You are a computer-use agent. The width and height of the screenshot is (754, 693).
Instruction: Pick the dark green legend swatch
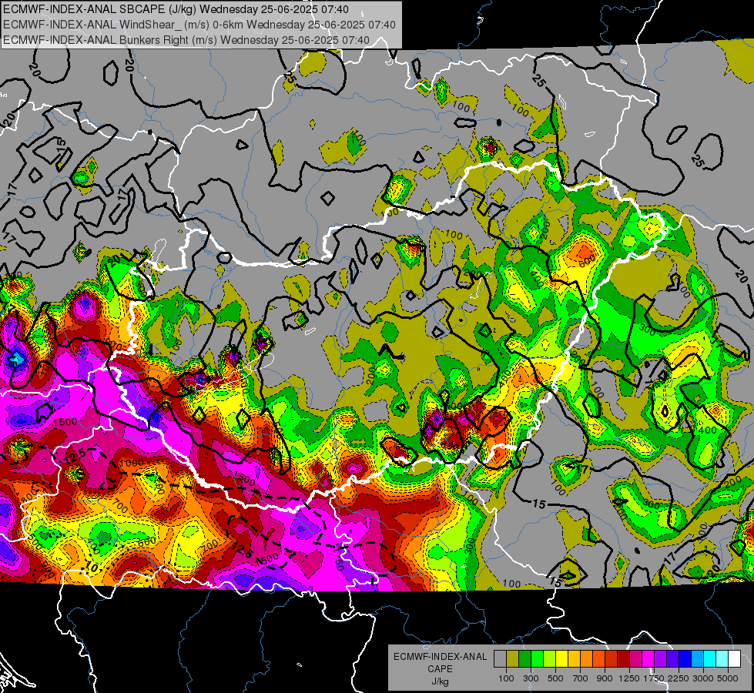click(524, 658)
